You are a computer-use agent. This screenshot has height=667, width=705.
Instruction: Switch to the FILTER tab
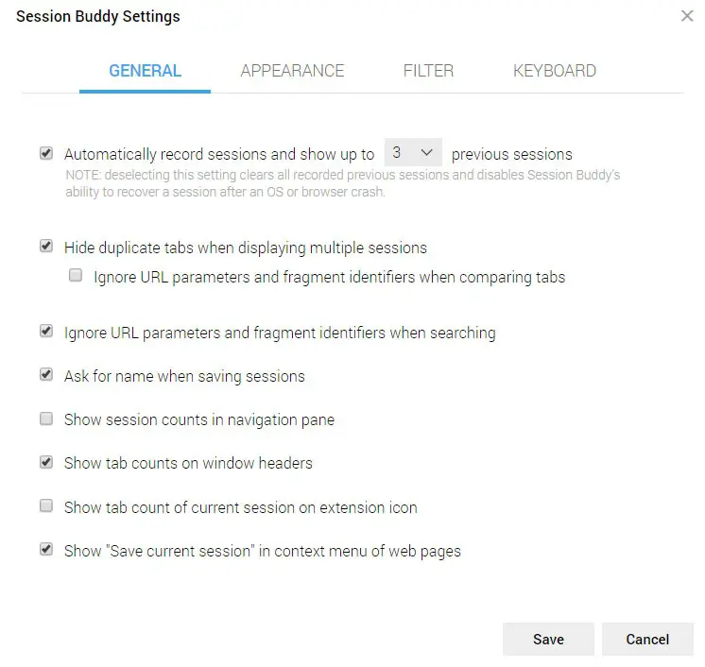click(428, 71)
